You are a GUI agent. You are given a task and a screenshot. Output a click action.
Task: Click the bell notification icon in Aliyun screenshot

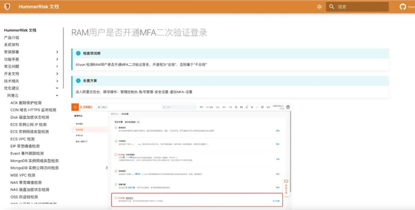pos(246,107)
